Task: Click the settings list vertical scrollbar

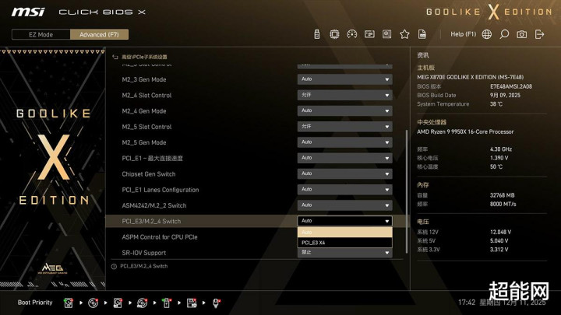Action: point(407,191)
